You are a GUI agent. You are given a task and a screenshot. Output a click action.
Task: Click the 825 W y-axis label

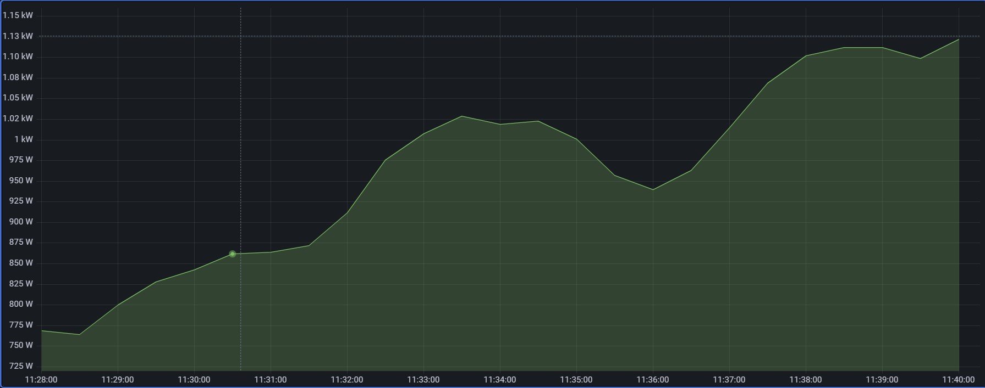click(21, 284)
